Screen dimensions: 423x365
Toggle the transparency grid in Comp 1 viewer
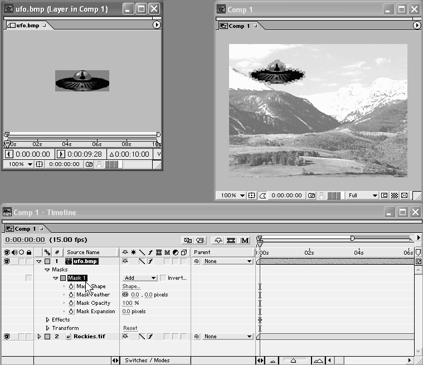(395, 196)
